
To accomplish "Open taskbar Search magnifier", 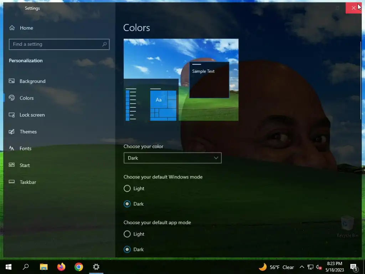I will 26,267.
